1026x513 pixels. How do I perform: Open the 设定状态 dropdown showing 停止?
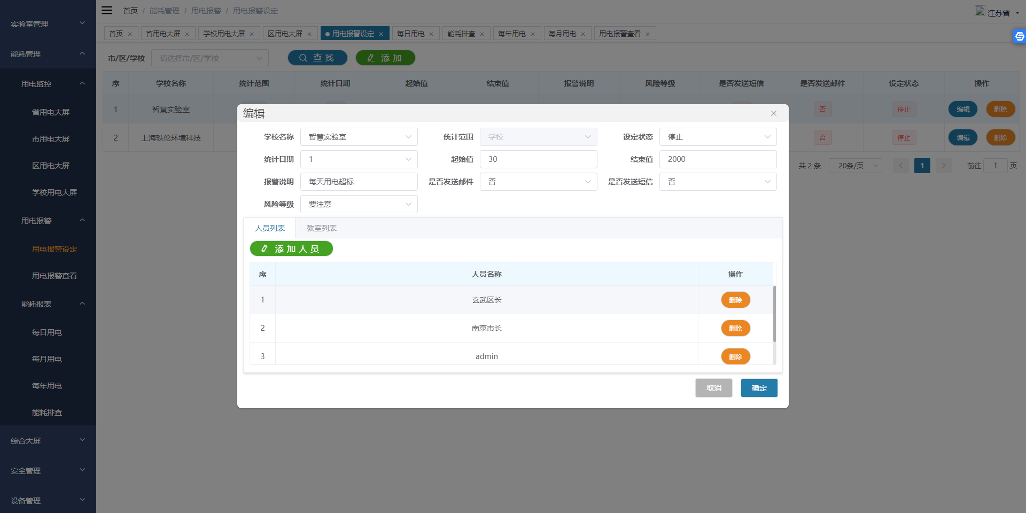pyautogui.click(x=718, y=137)
